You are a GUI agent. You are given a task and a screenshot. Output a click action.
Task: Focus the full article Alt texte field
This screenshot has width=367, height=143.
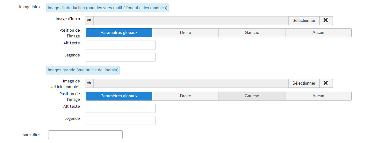[121, 108]
